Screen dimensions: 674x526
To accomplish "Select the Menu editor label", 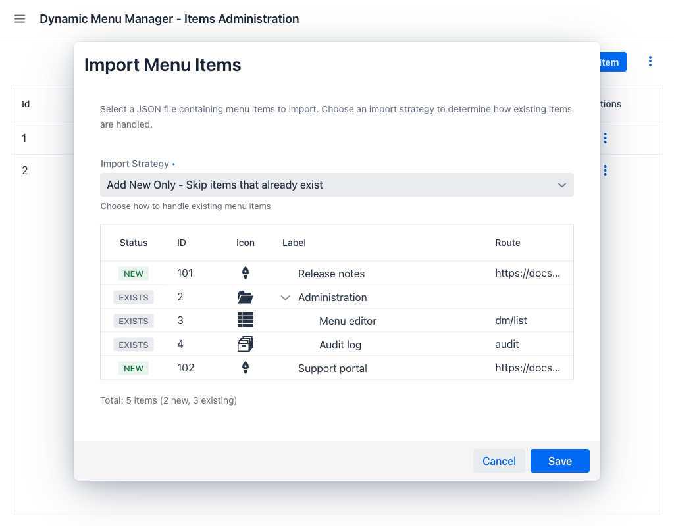I will coord(348,321).
